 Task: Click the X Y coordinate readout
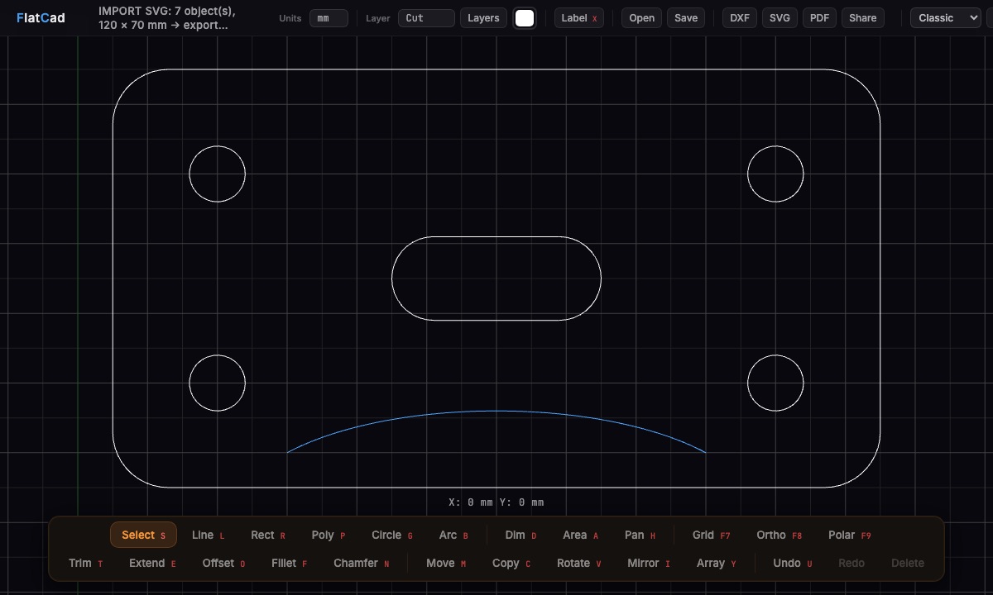tap(496, 502)
